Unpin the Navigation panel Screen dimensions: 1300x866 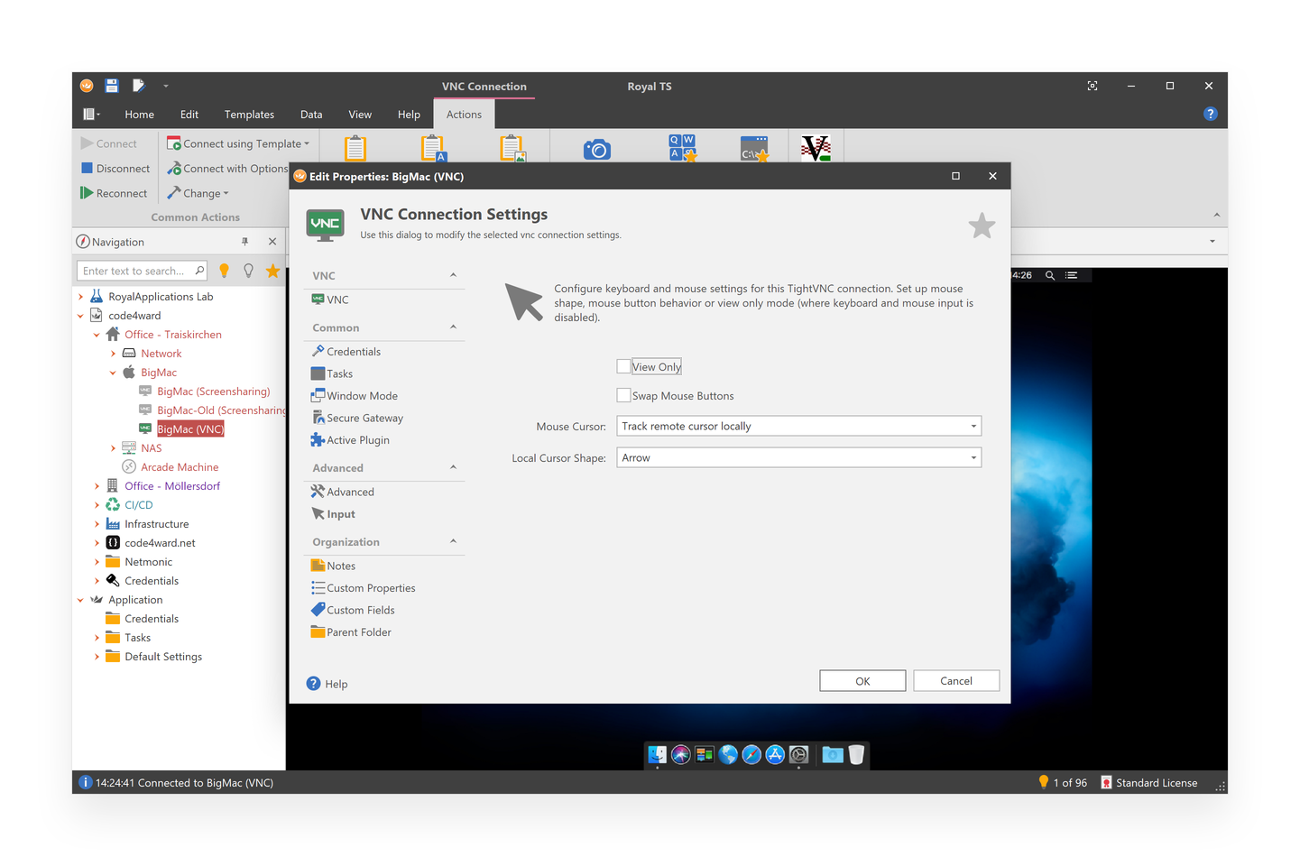(244, 241)
